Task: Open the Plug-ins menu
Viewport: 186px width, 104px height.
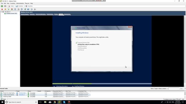Action: click(27, 3)
